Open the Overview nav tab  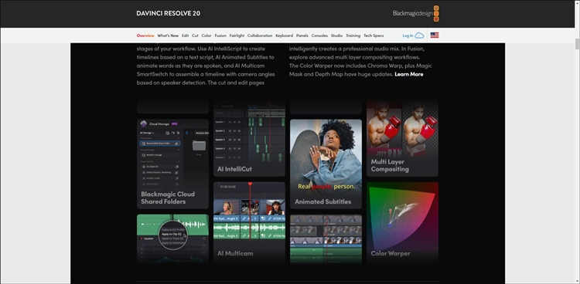(145, 35)
